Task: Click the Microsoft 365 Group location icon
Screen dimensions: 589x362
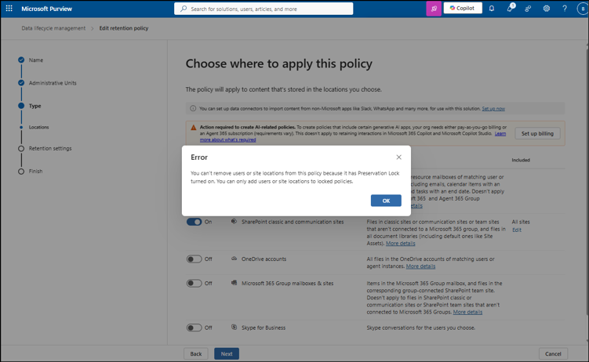Action: coord(234,283)
